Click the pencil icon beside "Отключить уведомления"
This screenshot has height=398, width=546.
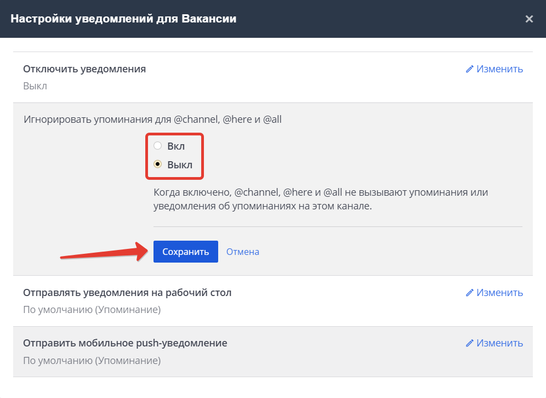470,69
